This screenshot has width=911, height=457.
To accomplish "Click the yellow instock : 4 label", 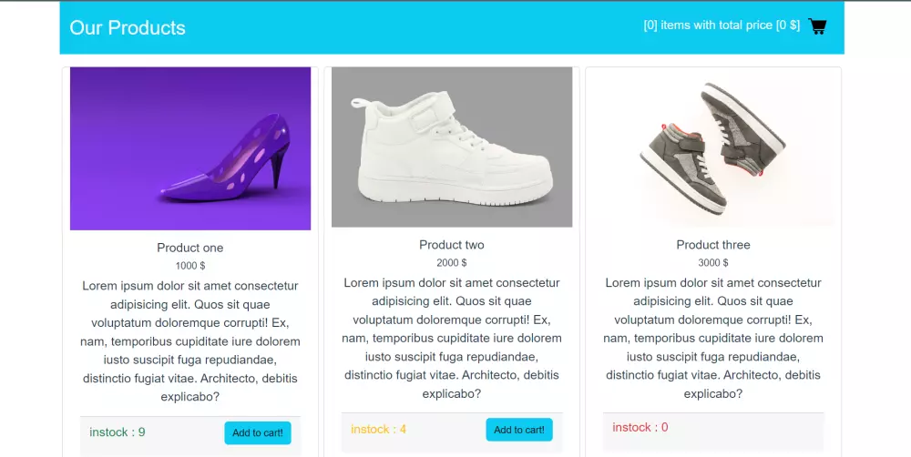I will point(378,430).
